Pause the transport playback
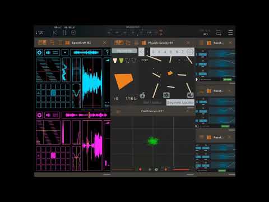This screenshot has height=202, width=269. click(64, 33)
